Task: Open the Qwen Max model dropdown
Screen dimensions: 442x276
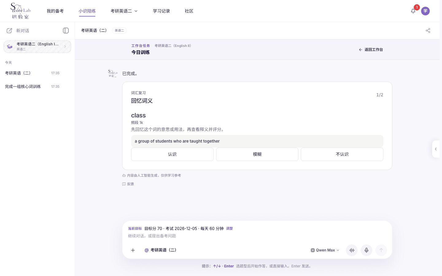Action: (325, 250)
